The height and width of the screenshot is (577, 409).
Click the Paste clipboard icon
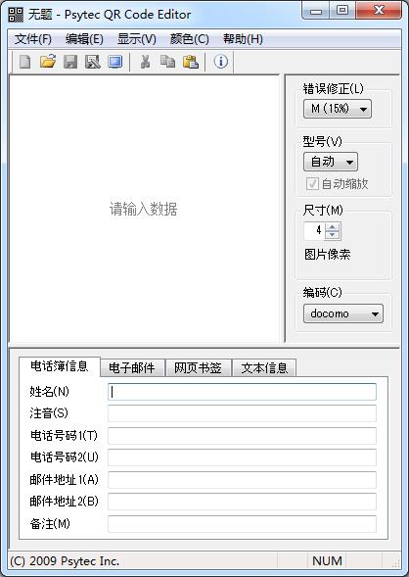191,62
